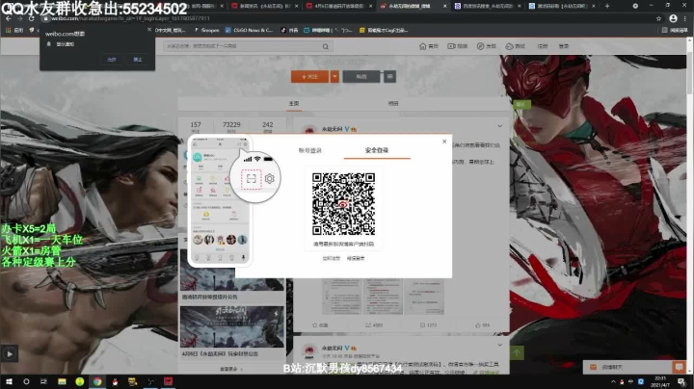Close the QR code login dialog
The width and height of the screenshot is (694, 389).
444,142
